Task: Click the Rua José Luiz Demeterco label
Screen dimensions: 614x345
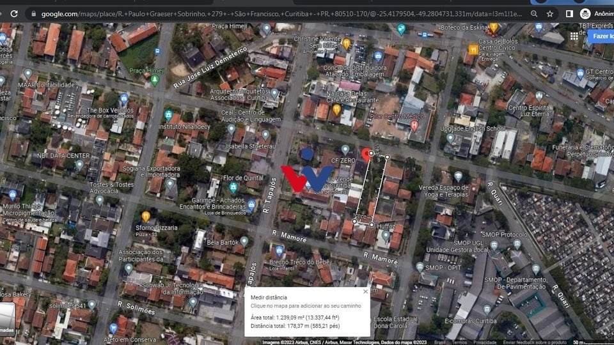Action: 210,67
